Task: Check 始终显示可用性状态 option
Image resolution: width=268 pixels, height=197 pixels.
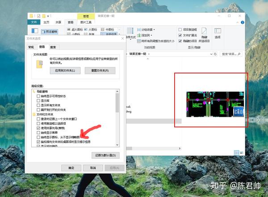Action: coord(38,96)
